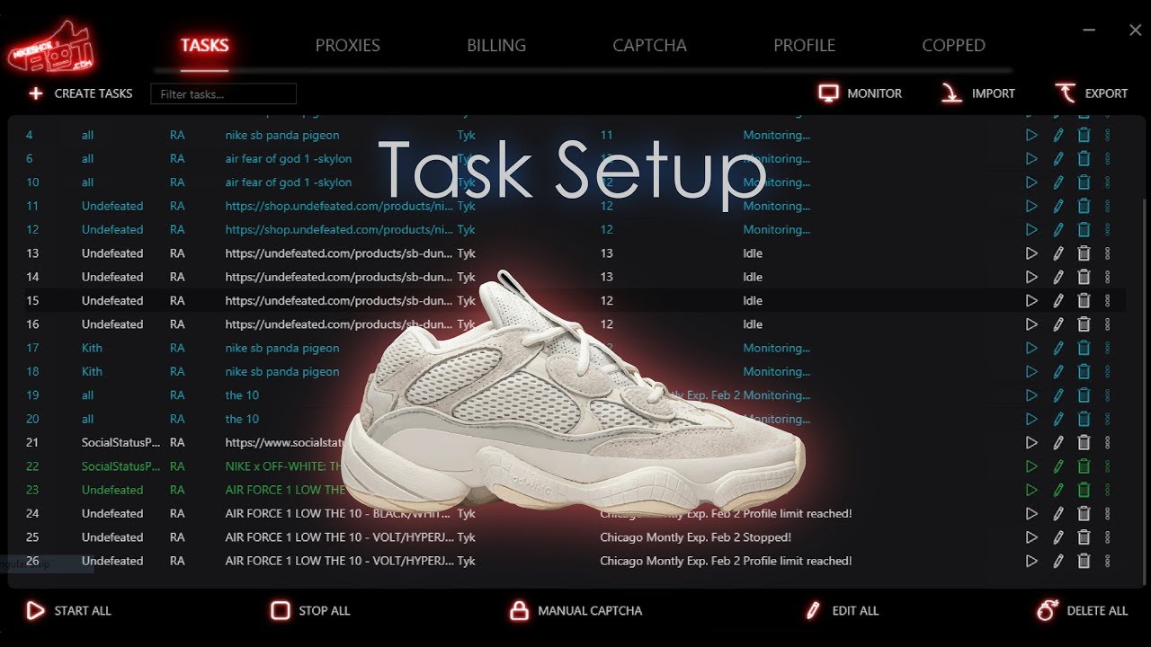The image size is (1151, 647).
Task: Click task 26 AIR FORCE 1 product name
Action: (x=339, y=561)
